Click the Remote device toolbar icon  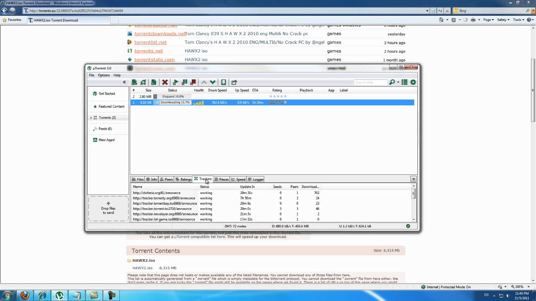pos(224,82)
